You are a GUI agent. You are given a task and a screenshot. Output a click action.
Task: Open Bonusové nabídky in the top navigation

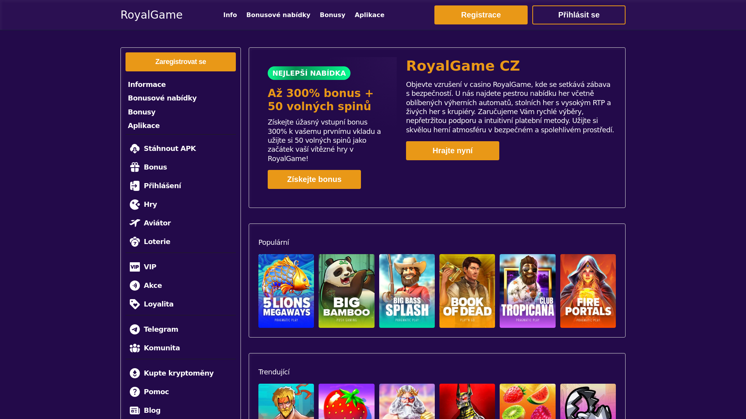pyautogui.click(x=278, y=15)
